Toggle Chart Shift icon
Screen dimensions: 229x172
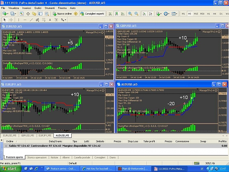point(151,14)
